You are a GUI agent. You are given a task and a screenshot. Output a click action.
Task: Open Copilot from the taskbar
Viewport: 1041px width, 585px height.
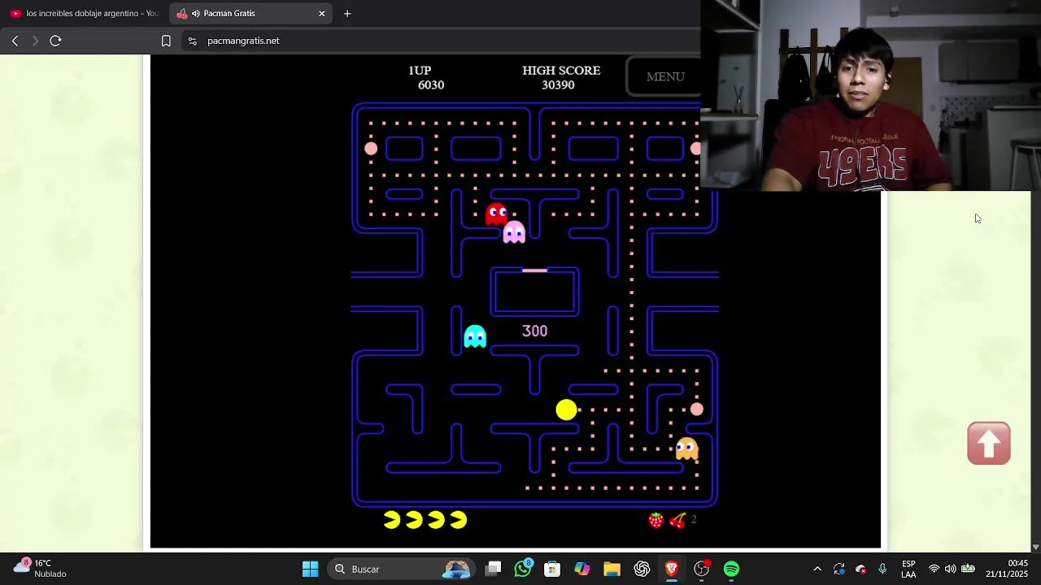[582, 569]
